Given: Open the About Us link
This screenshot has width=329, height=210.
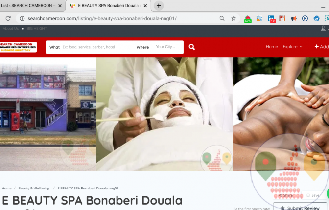Looking at the screenshot, I should [11, 28].
